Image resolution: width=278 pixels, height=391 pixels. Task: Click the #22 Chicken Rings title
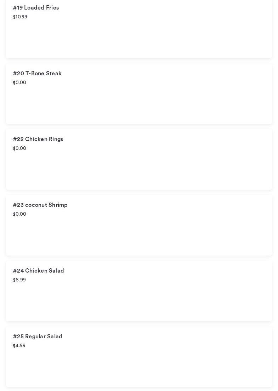(x=38, y=139)
